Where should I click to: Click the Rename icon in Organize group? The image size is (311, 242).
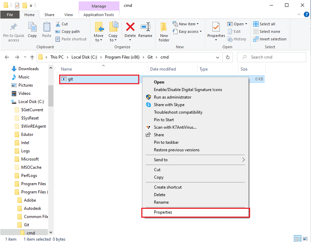coord(145,27)
